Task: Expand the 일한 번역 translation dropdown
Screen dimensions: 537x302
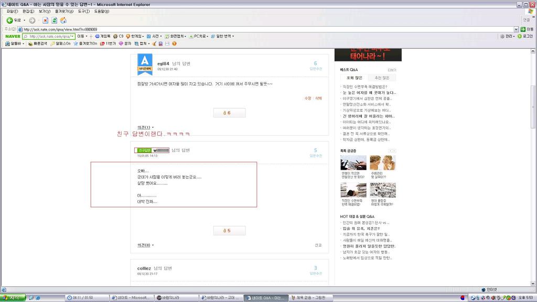Action: coord(233,36)
